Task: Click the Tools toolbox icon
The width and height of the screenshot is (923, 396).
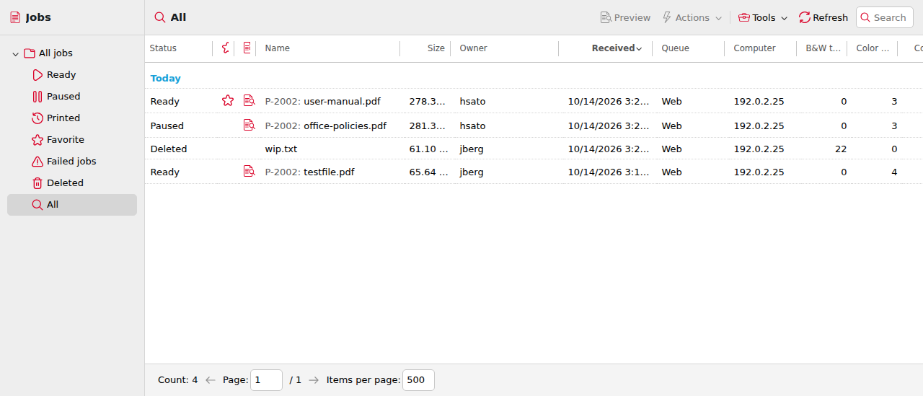Action: point(744,17)
